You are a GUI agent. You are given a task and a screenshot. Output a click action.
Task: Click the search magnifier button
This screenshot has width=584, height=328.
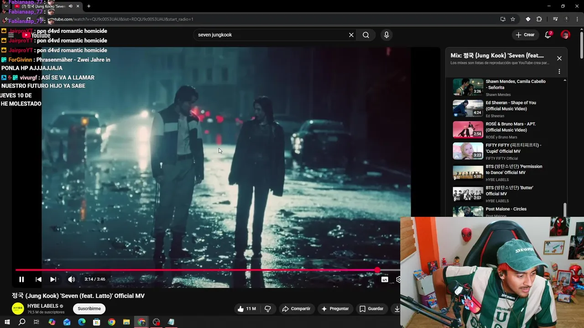(366, 35)
